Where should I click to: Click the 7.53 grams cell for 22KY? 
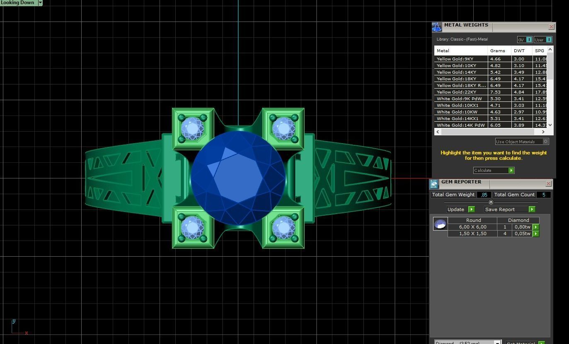click(500, 92)
